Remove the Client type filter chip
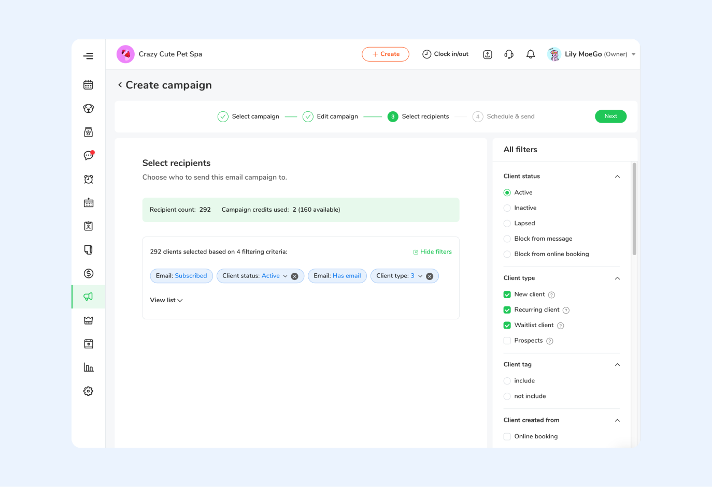The height and width of the screenshot is (487, 712). (x=430, y=276)
